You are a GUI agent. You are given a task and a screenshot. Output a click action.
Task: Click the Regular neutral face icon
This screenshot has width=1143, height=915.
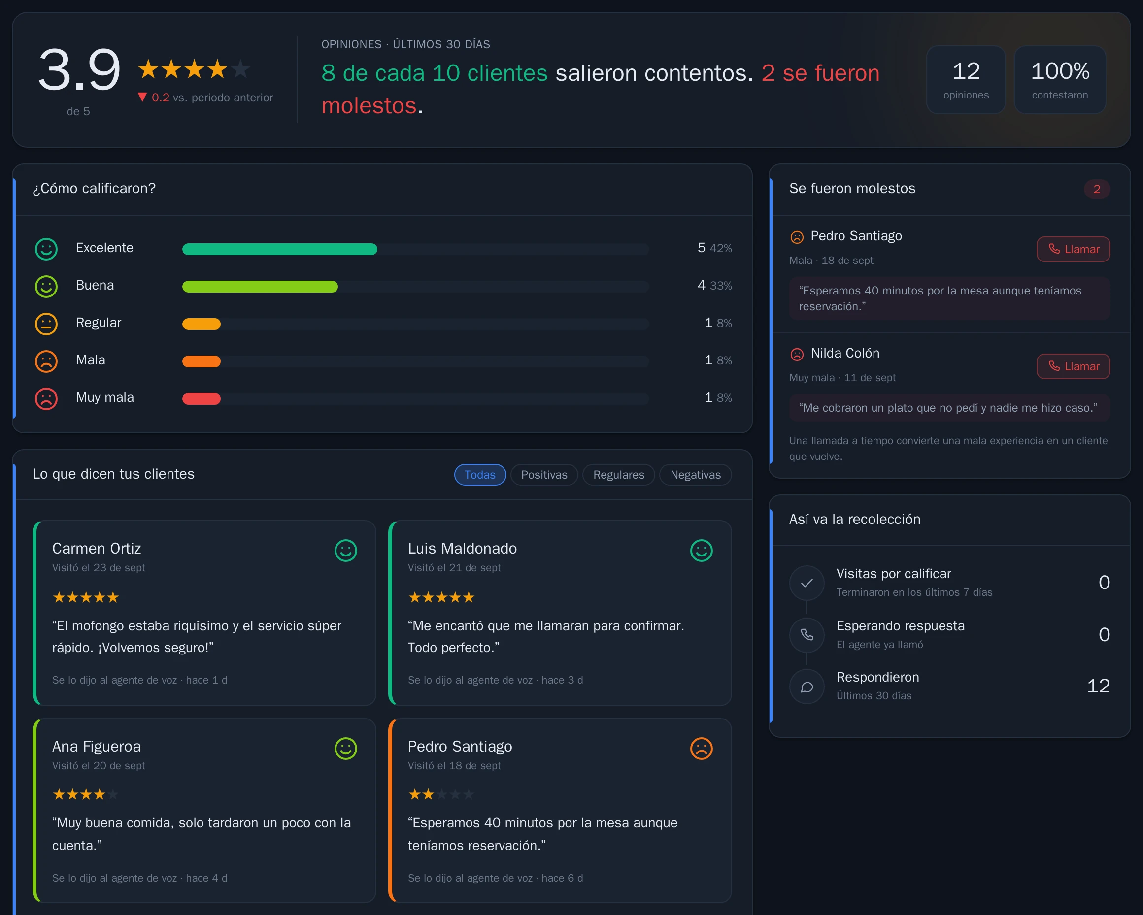46,323
